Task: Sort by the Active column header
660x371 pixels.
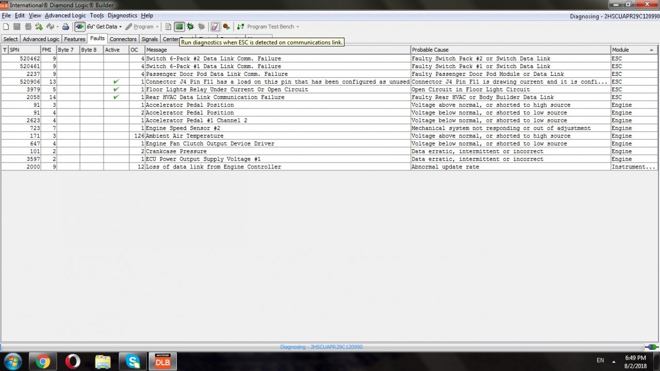Action: coord(116,50)
